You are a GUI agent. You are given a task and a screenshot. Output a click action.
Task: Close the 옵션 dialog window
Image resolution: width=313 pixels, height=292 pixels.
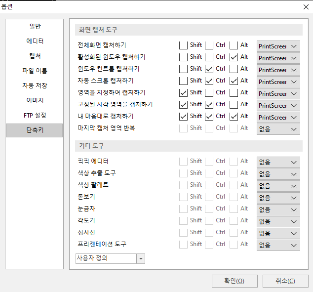click(x=306, y=7)
